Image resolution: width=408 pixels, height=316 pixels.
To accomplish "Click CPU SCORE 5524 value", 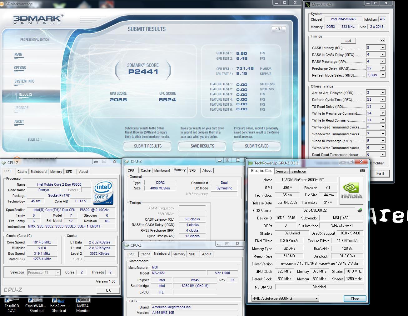I will click(x=167, y=100).
